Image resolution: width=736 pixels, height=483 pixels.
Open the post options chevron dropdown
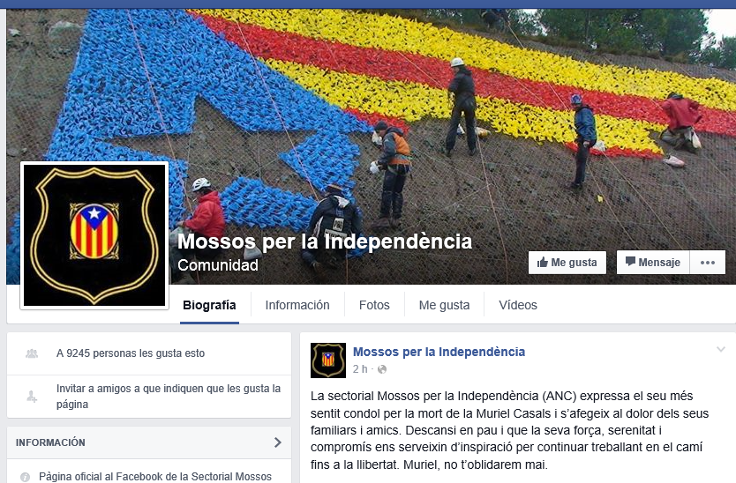[x=720, y=349]
